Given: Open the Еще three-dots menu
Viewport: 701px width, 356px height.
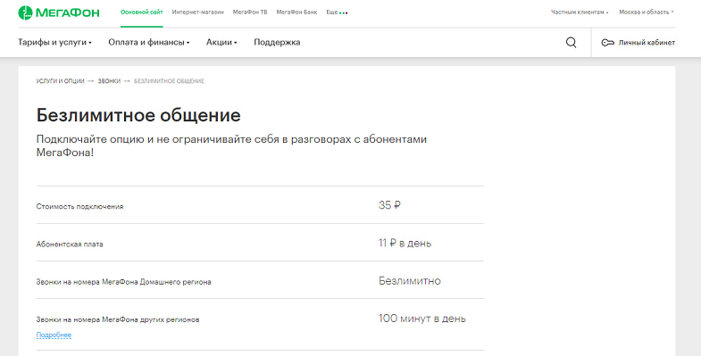Looking at the screenshot, I should 337,12.
